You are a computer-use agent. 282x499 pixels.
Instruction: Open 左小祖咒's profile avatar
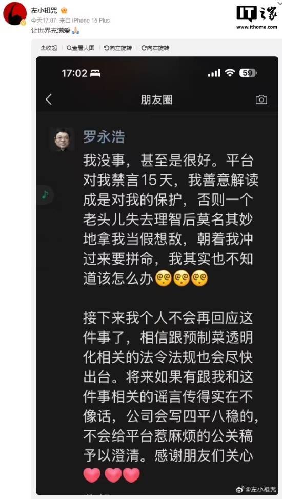[x=15, y=13]
